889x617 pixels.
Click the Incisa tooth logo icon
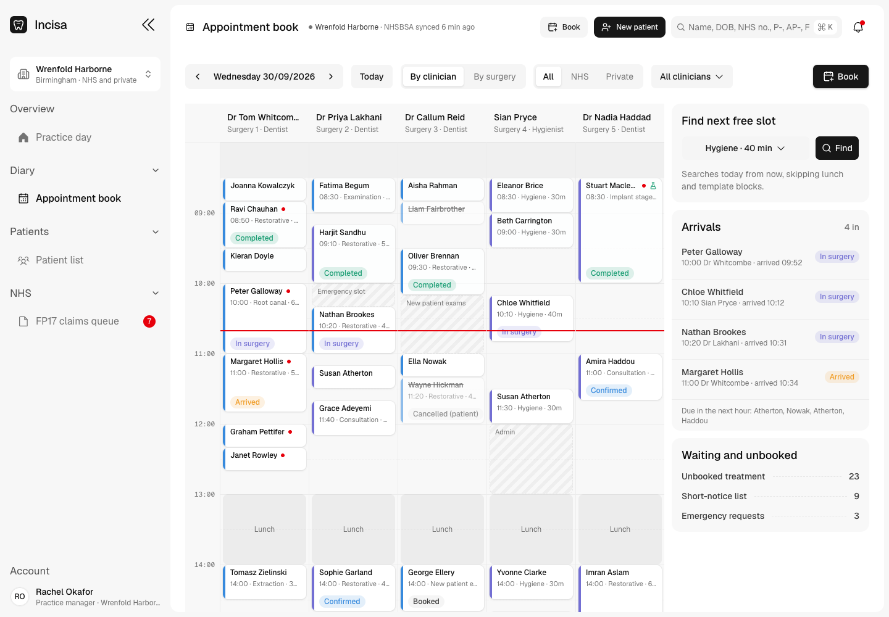coord(19,25)
